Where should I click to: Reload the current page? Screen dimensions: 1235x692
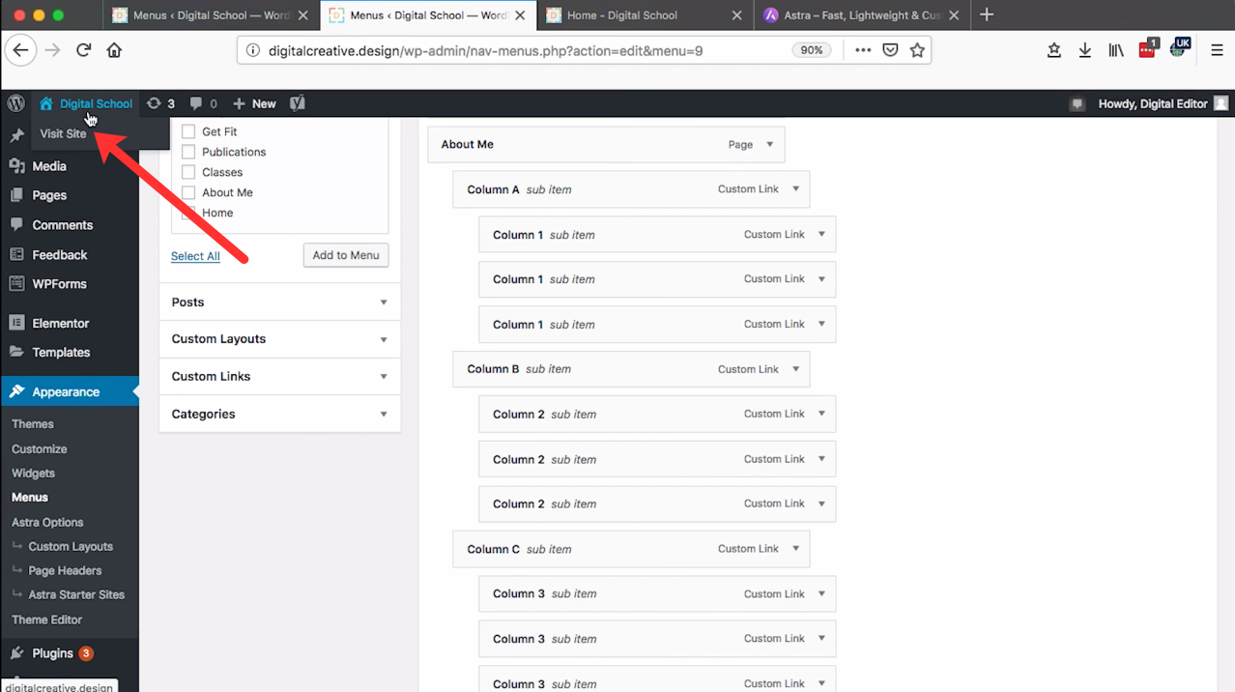(83, 50)
